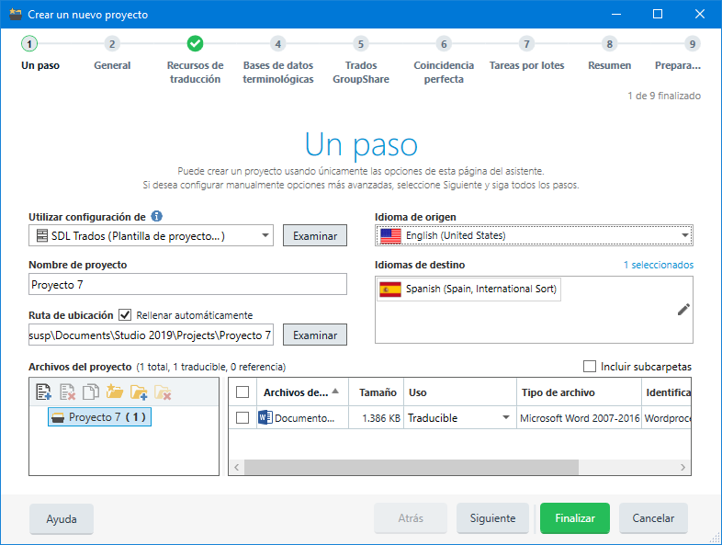The image size is (722, 545).
Task: Click the duplicate documents icon
Action: coord(91,392)
